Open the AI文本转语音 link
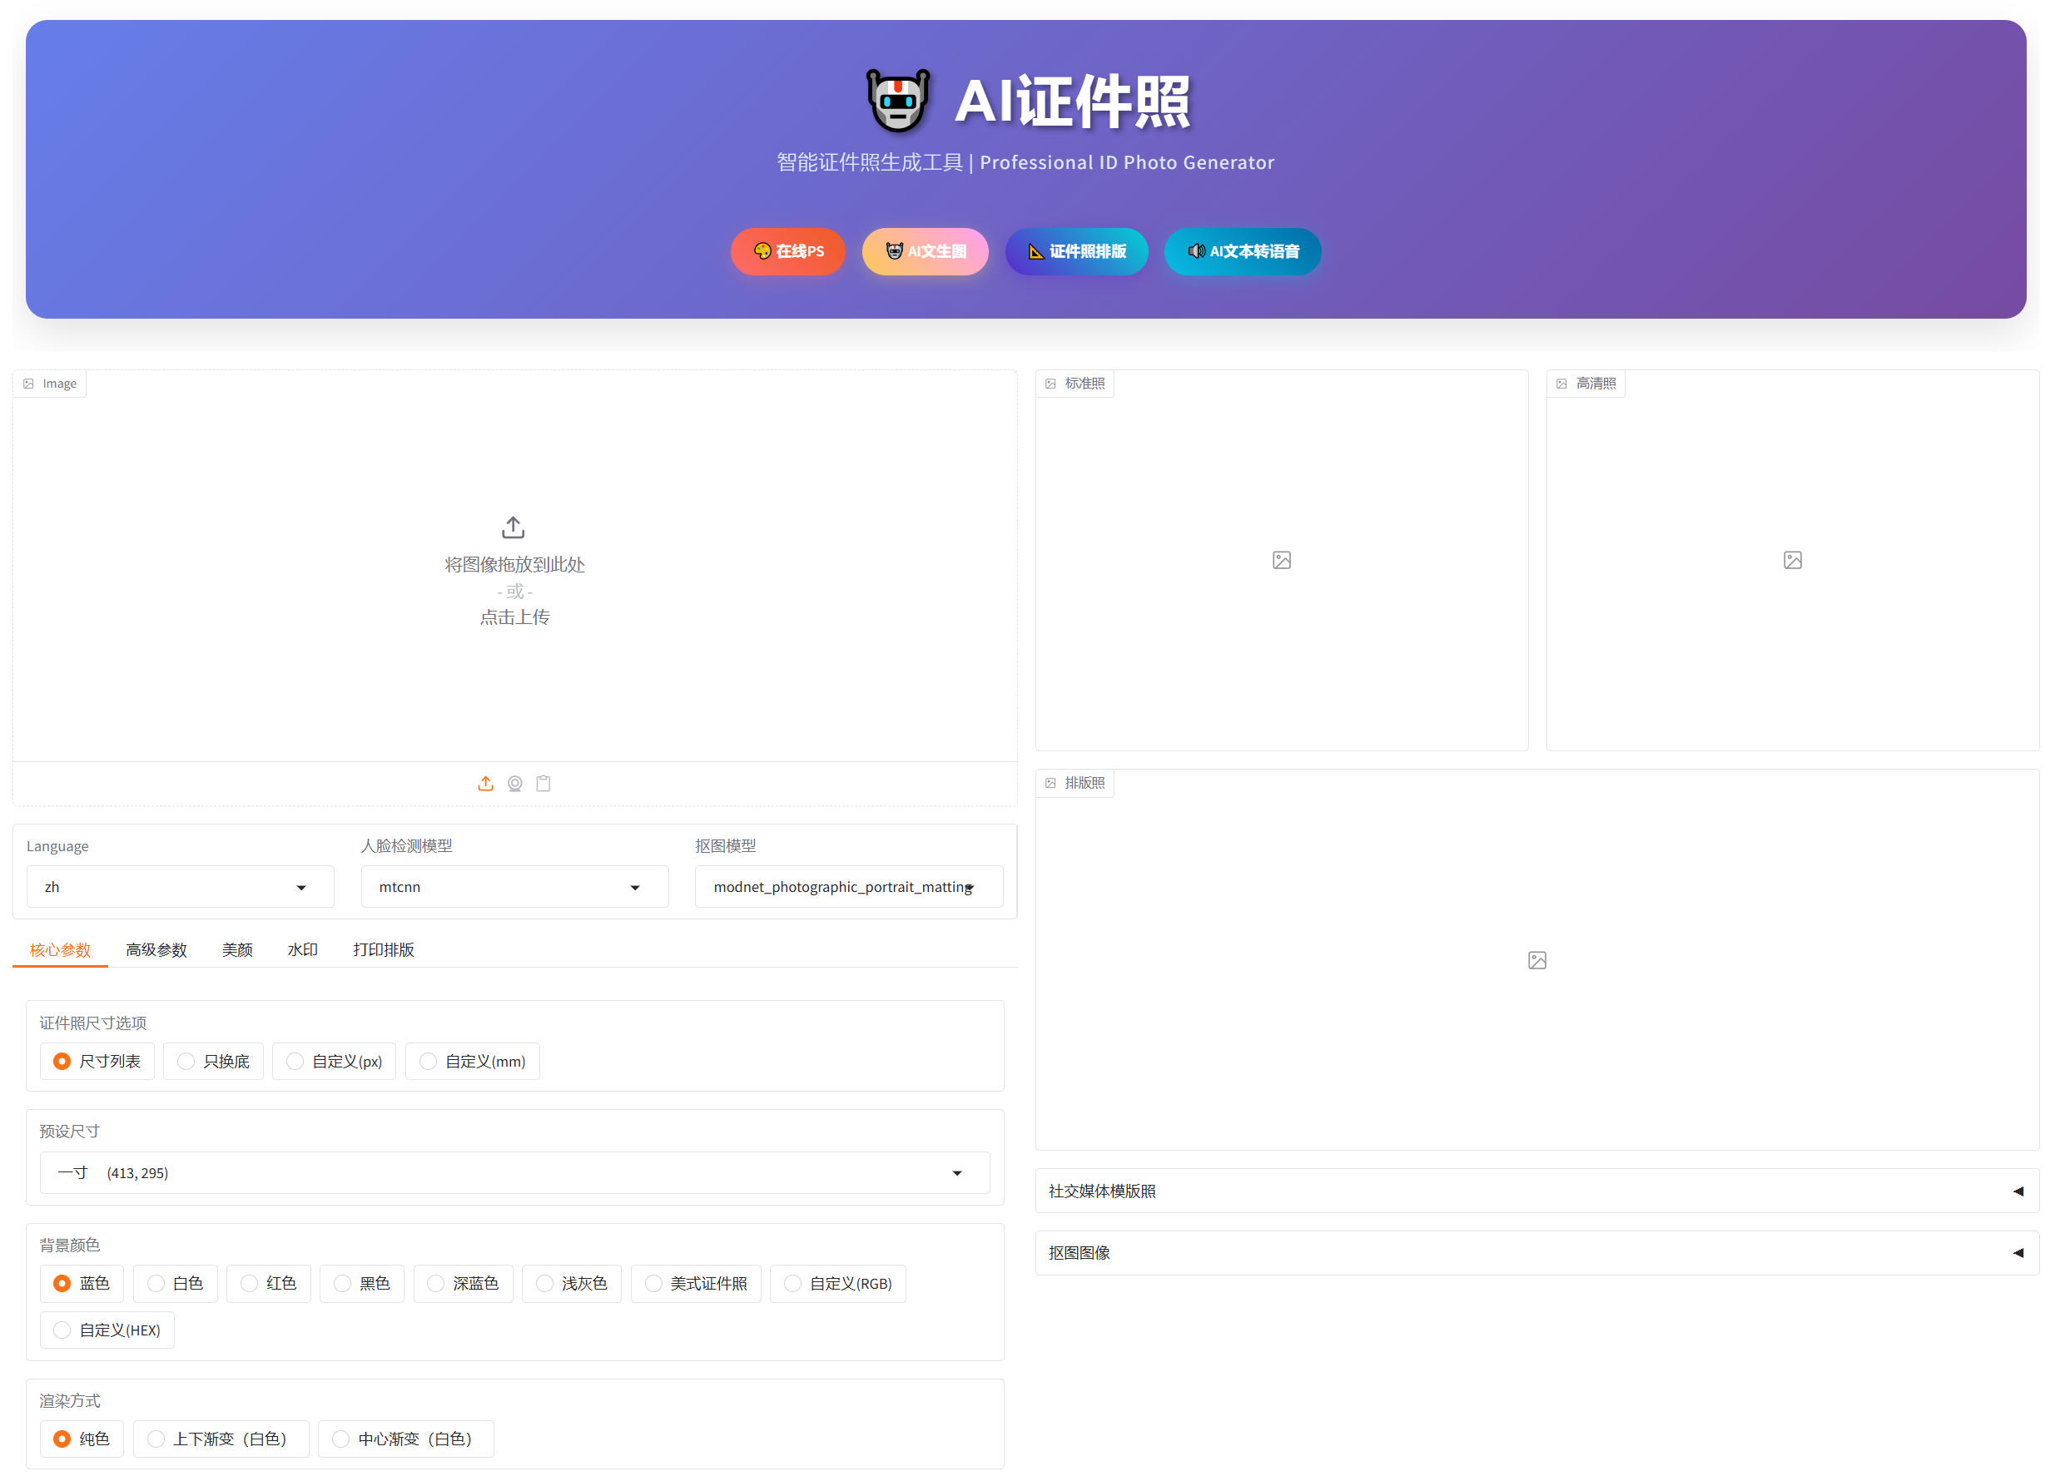 pos(1242,251)
